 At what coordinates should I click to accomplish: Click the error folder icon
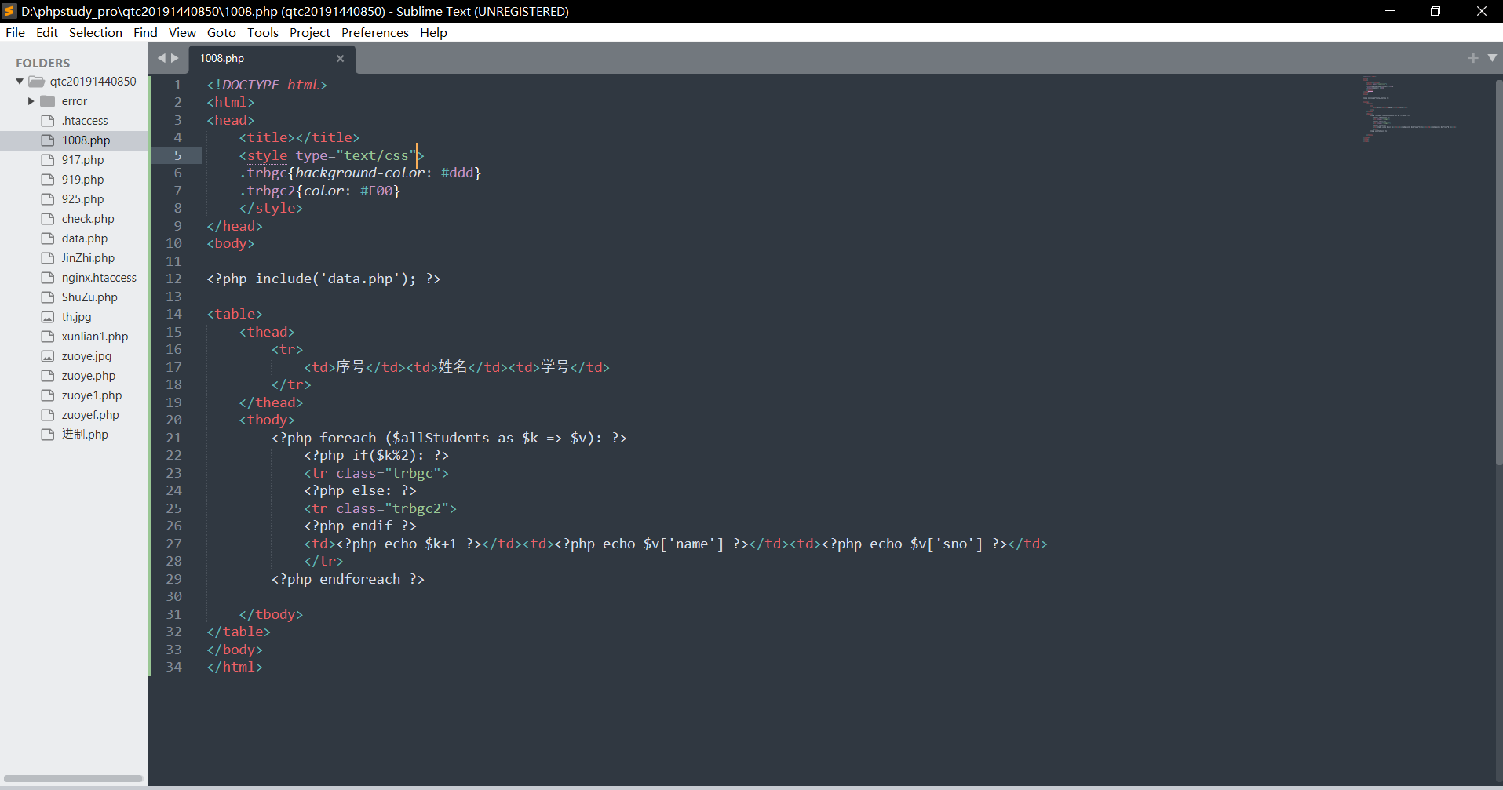pos(48,101)
